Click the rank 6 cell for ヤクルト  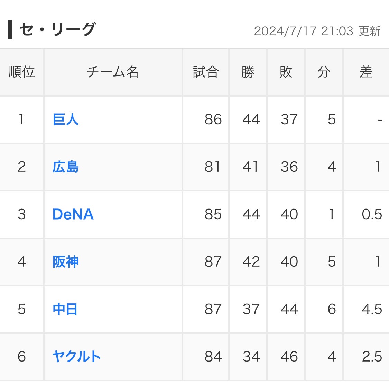22,357
